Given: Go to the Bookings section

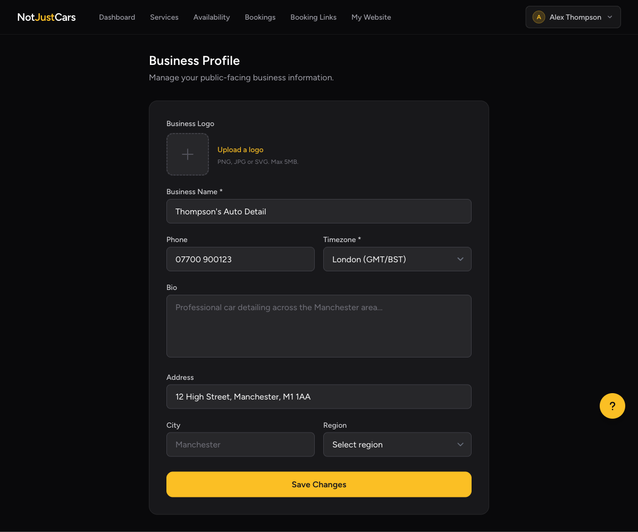Looking at the screenshot, I should click(260, 17).
